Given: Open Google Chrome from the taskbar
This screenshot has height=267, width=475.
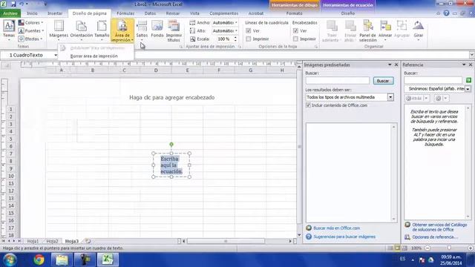Looking at the screenshot, I should click(x=39, y=260).
